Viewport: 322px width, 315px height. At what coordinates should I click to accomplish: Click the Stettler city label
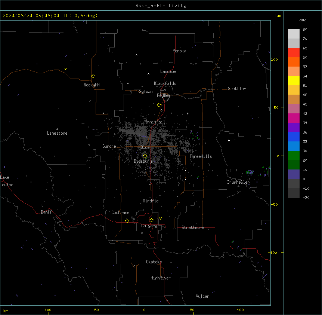pyautogui.click(x=237, y=89)
